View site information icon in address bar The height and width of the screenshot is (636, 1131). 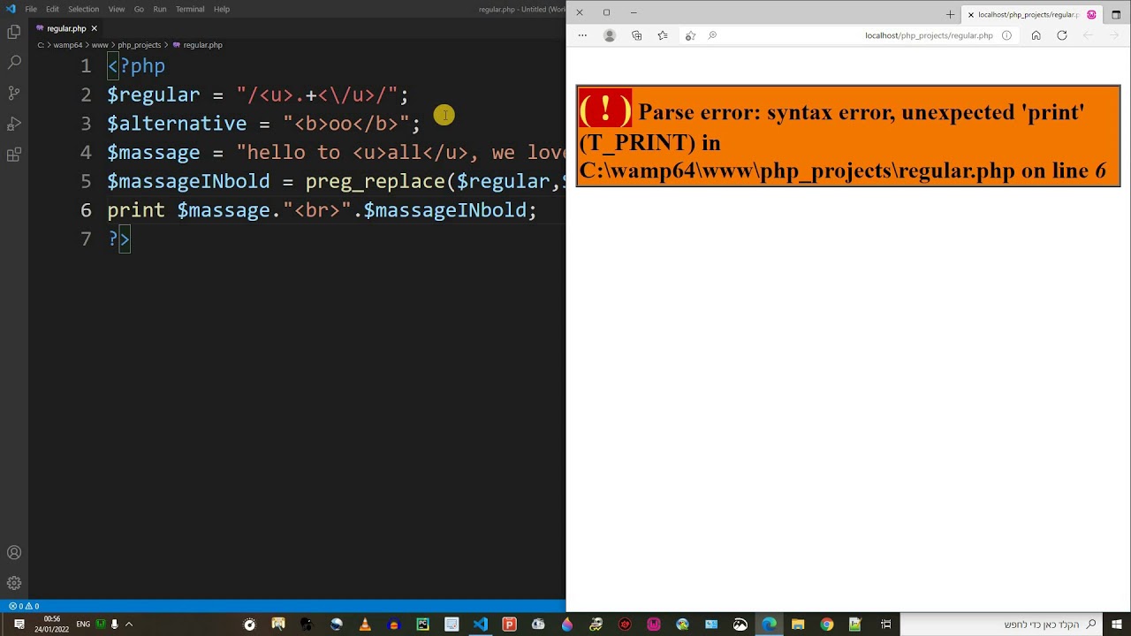pyautogui.click(x=1006, y=35)
